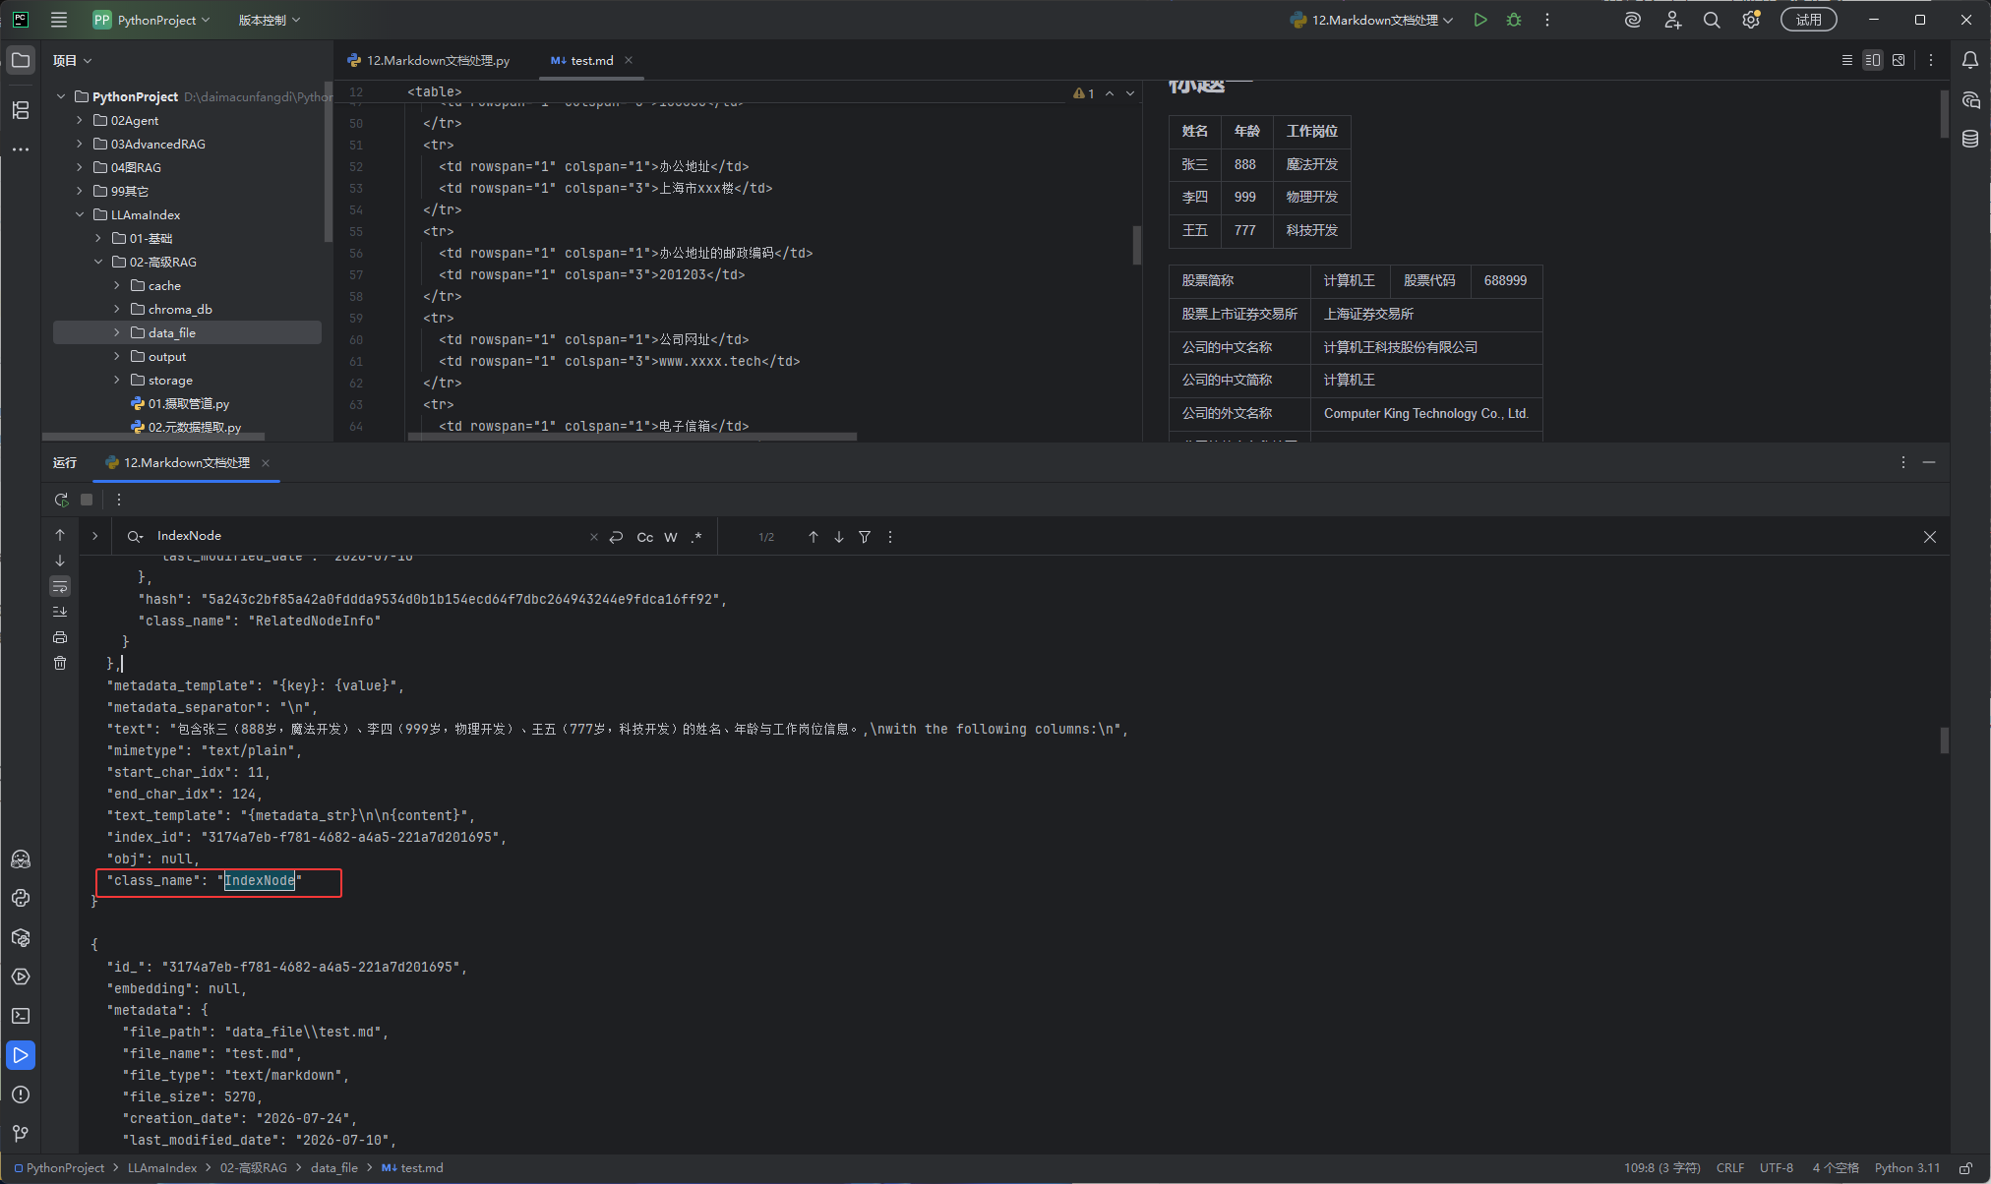1991x1184 pixels.
Task: Toggle regex search option
Action: click(x=696, y=537)
